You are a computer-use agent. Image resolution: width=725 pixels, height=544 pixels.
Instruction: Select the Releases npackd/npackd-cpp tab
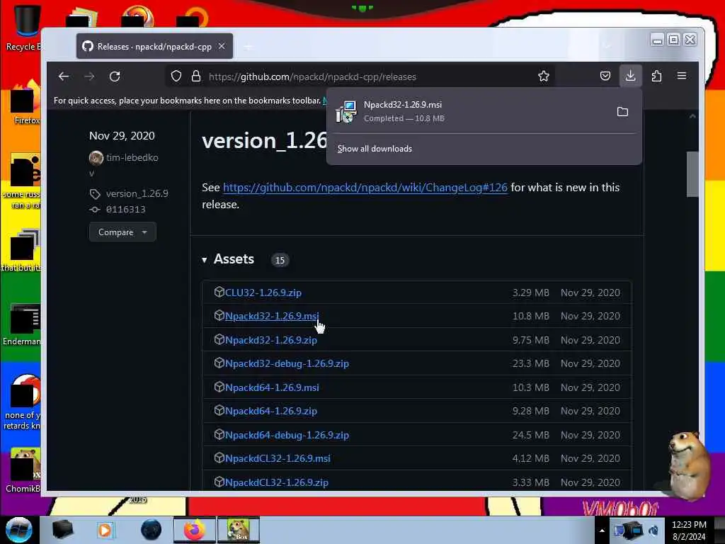tap(154, 46)
